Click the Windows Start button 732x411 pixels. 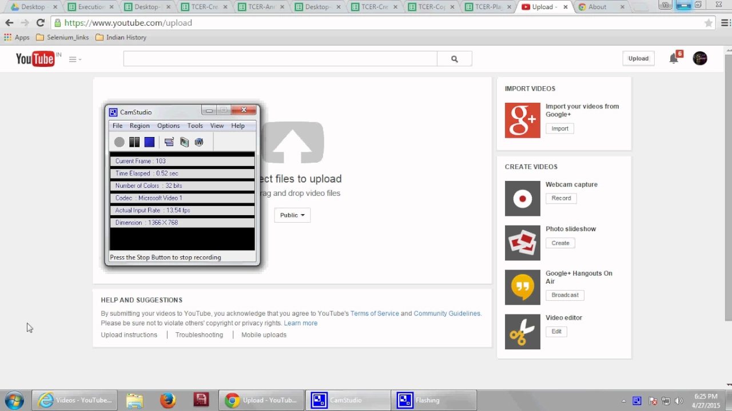14,400
